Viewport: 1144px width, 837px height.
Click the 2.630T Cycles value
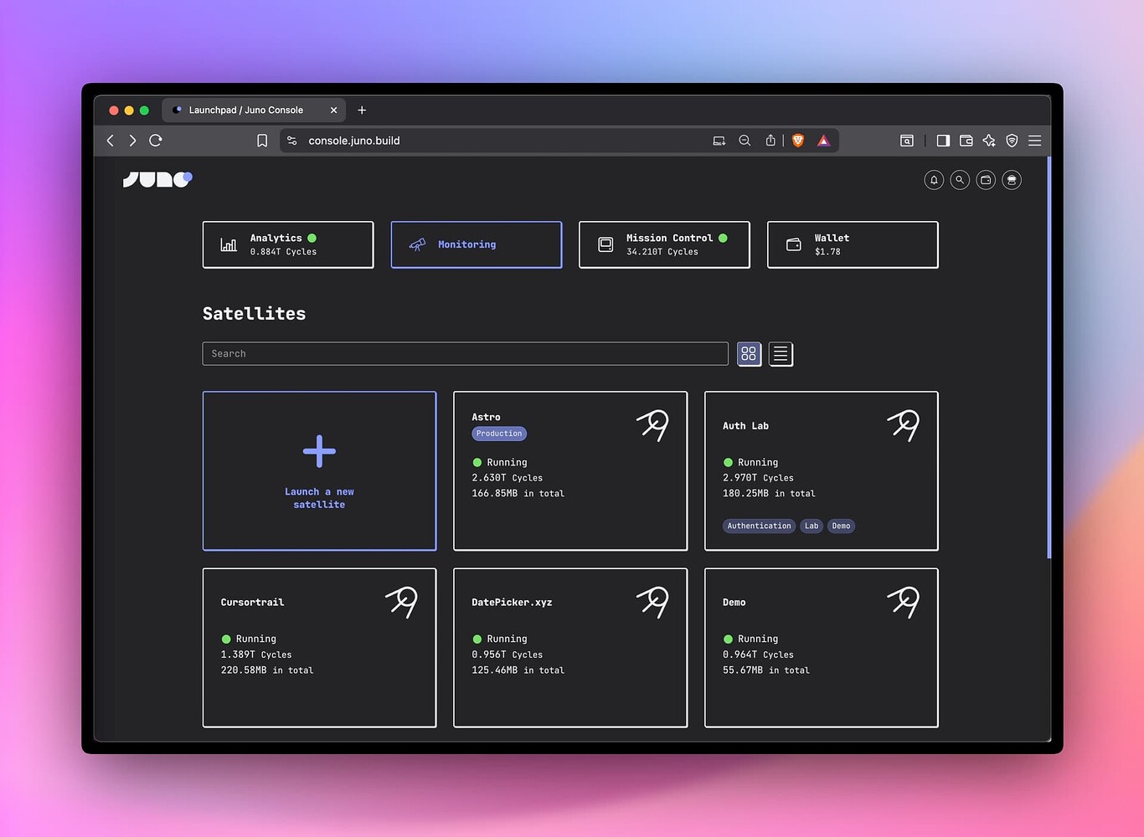(x=507, y=478)
